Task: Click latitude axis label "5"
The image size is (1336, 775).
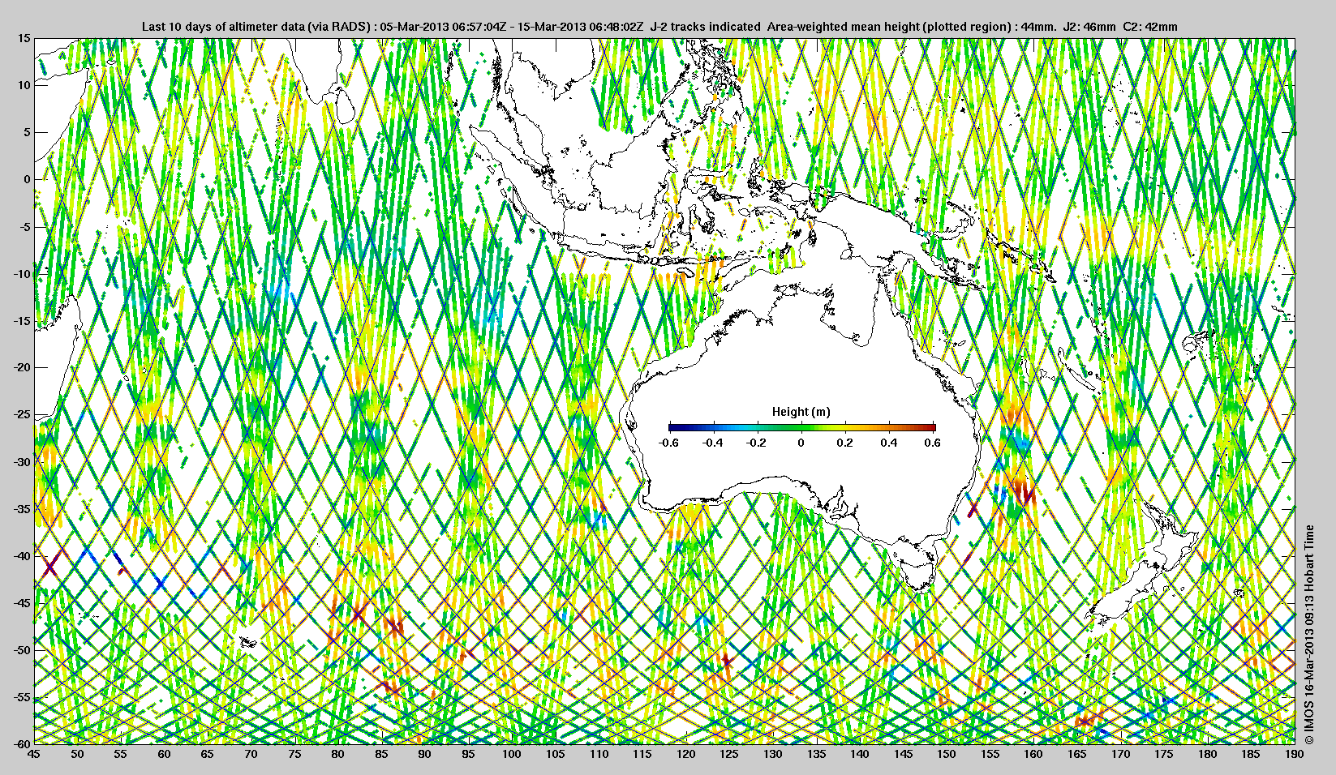Action: [x=27, y=132]
